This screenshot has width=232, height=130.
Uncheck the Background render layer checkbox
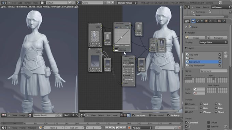[x=220, y=62]
